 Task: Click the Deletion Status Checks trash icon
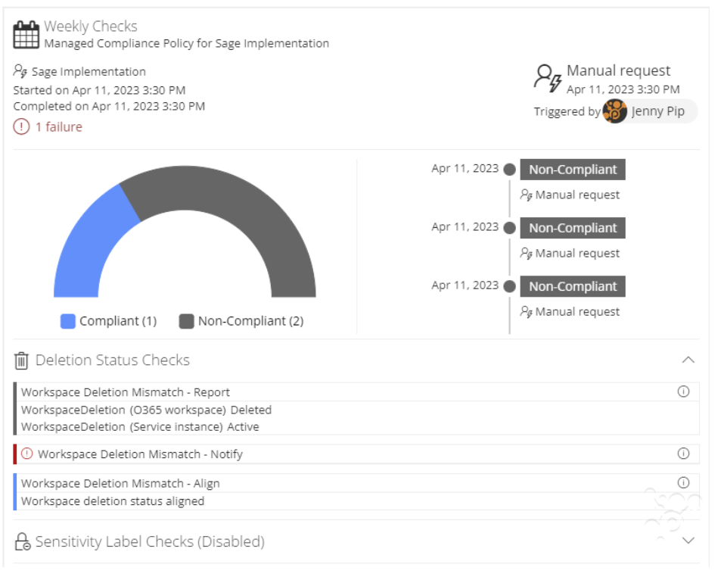[21, 360]
